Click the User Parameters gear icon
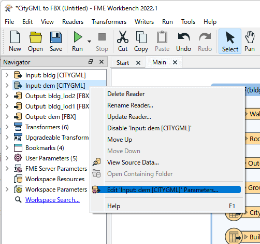Screen dimensions: 260x244 coord(18,158)
